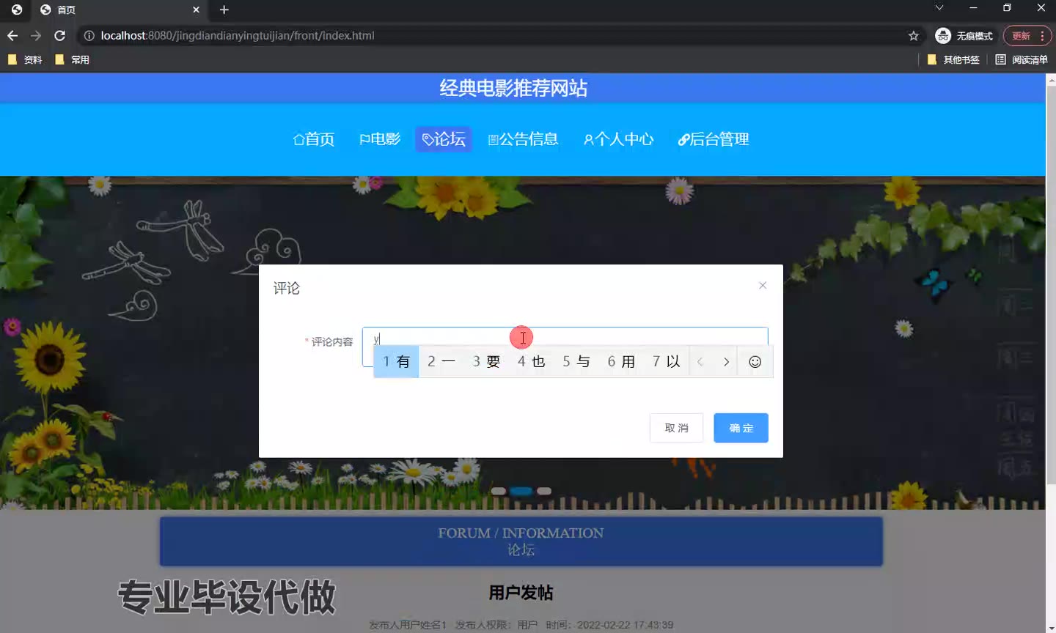Close the 评论 dialog with the X icon
The height and width of the screenshot is (633, 1056).
763,286
